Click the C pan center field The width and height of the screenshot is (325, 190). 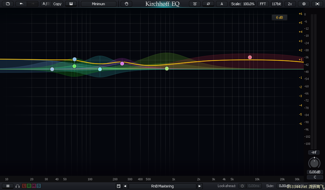tap(315, 177)
